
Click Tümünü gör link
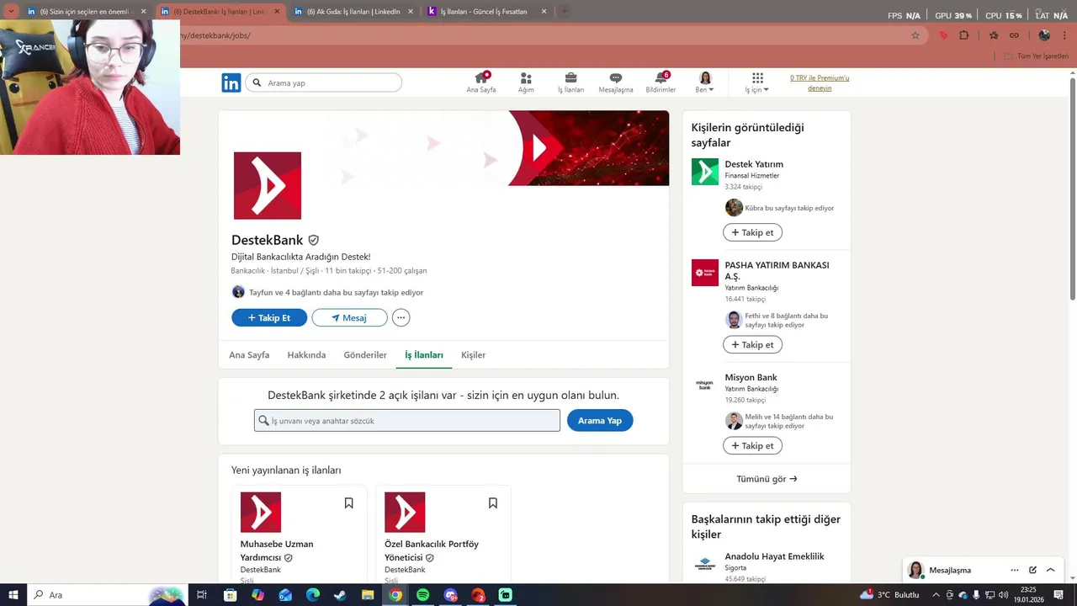pyautogui.click(x=767, y=479)
